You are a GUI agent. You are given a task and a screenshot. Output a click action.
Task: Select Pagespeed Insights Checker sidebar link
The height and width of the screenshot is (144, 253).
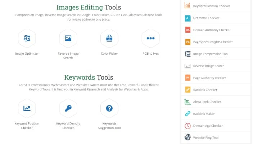(x=213, y=42)
